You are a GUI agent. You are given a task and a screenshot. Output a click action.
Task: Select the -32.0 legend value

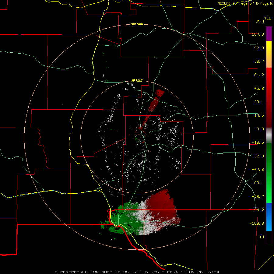(x=258, y=156)
